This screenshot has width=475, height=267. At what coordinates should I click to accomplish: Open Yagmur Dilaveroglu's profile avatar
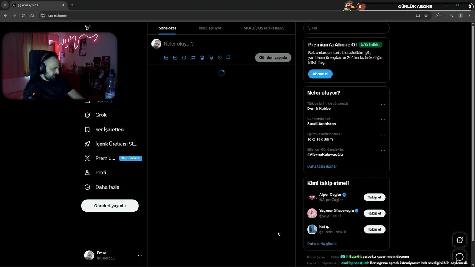[312, 213]
